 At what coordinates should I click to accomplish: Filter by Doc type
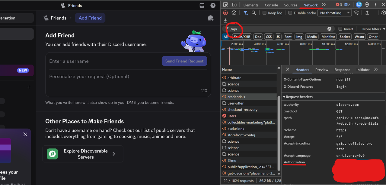[x=258, y=37]
